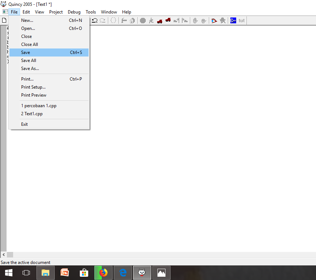316x280 pixels.
Task: Click the glove-shaped watch variables icon
Action: [195, 20]
